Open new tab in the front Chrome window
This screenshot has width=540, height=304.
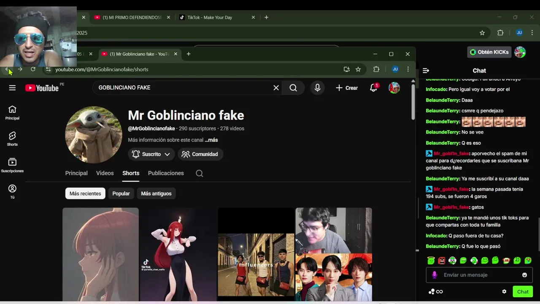point(189,54)
